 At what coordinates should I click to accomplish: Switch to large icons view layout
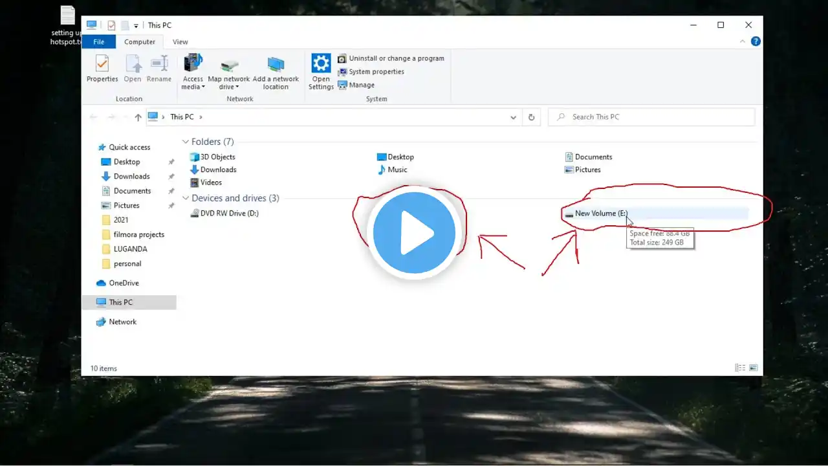click(x=753, y=368)
